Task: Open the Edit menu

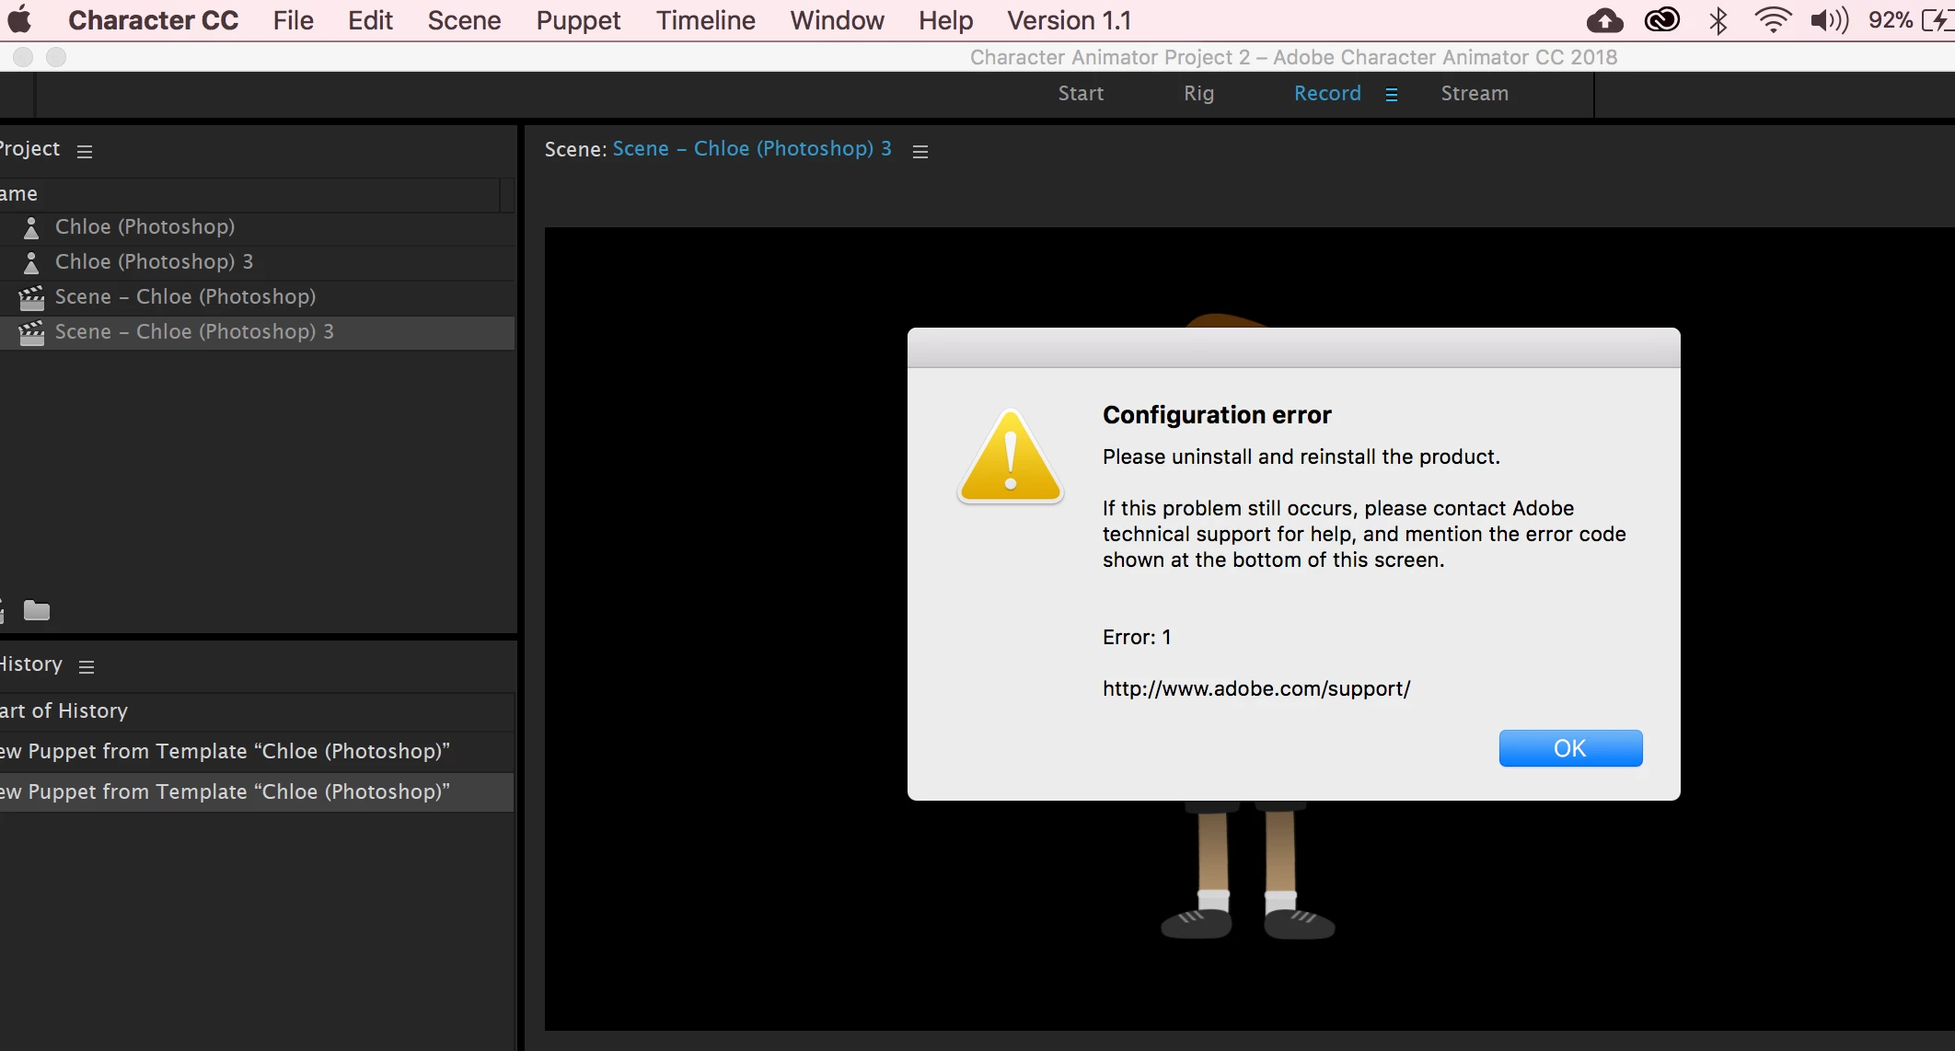Action: tap(370, 20)
